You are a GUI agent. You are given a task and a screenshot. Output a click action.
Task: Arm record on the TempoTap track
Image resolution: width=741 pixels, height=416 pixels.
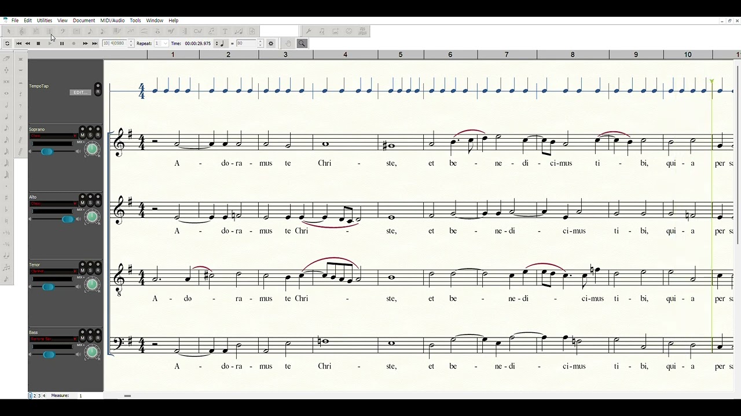[98, 92]
